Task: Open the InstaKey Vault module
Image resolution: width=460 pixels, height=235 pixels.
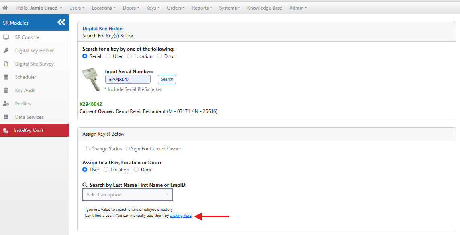Action: tap(34, 130)
